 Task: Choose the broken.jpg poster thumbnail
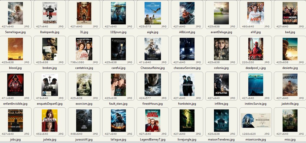[x=50, y=49]
